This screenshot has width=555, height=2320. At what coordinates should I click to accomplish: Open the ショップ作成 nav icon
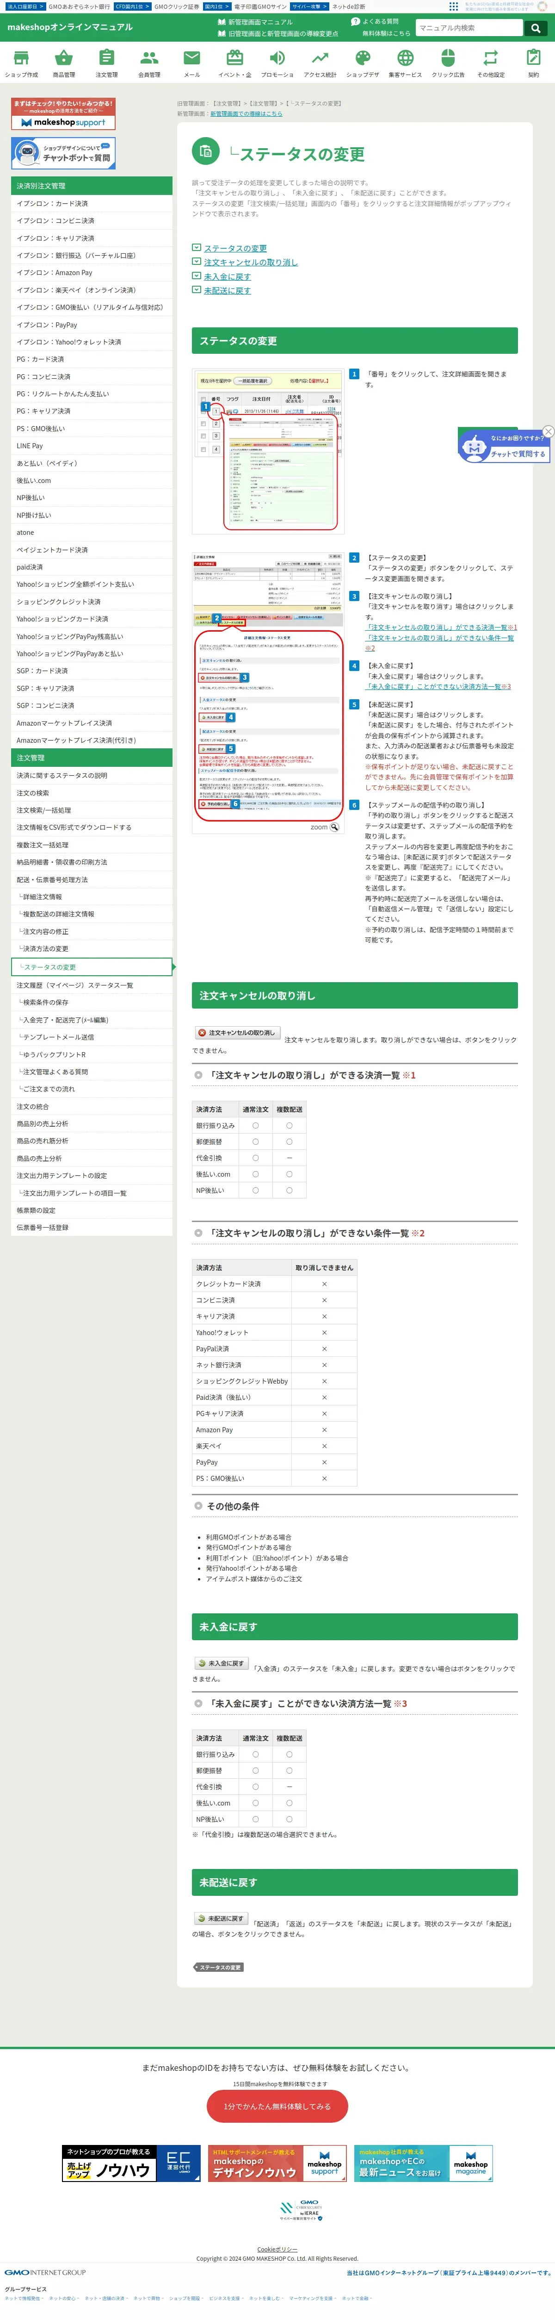pos(22,63)
